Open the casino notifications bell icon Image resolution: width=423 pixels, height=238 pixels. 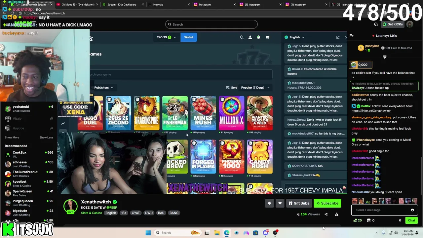(258, 37)
